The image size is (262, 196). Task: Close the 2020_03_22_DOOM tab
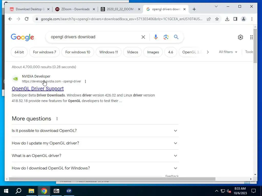[x=139, y=9]
